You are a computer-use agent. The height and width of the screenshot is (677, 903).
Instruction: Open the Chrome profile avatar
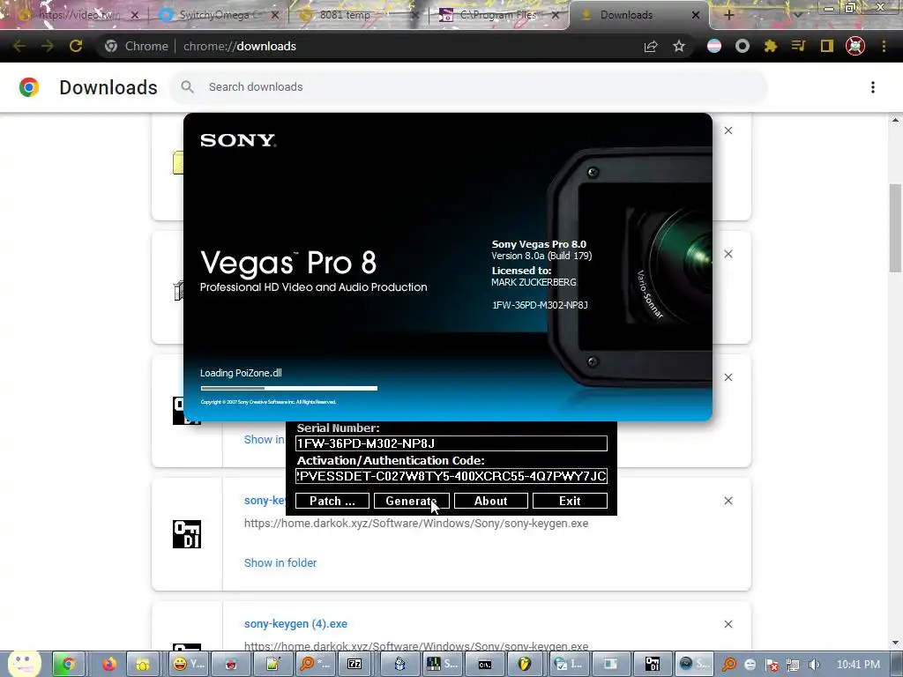(855, 46)
